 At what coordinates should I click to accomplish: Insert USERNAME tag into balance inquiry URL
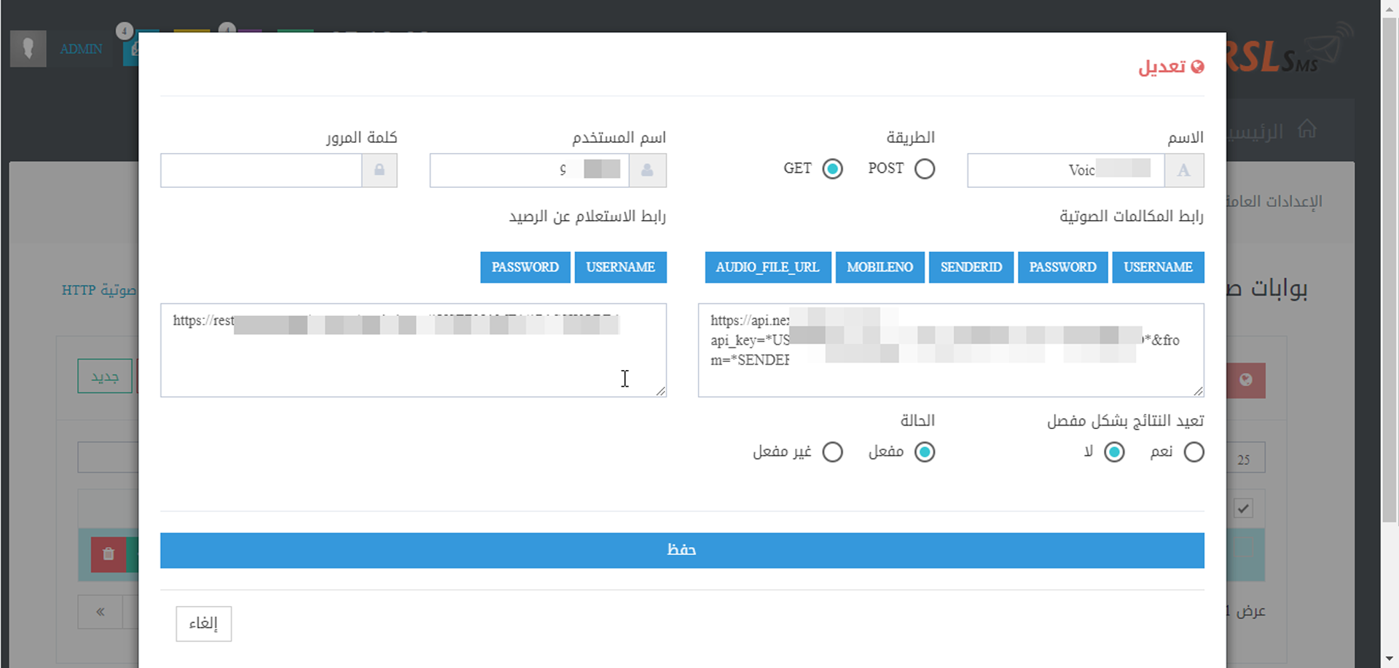coord(620,267)
